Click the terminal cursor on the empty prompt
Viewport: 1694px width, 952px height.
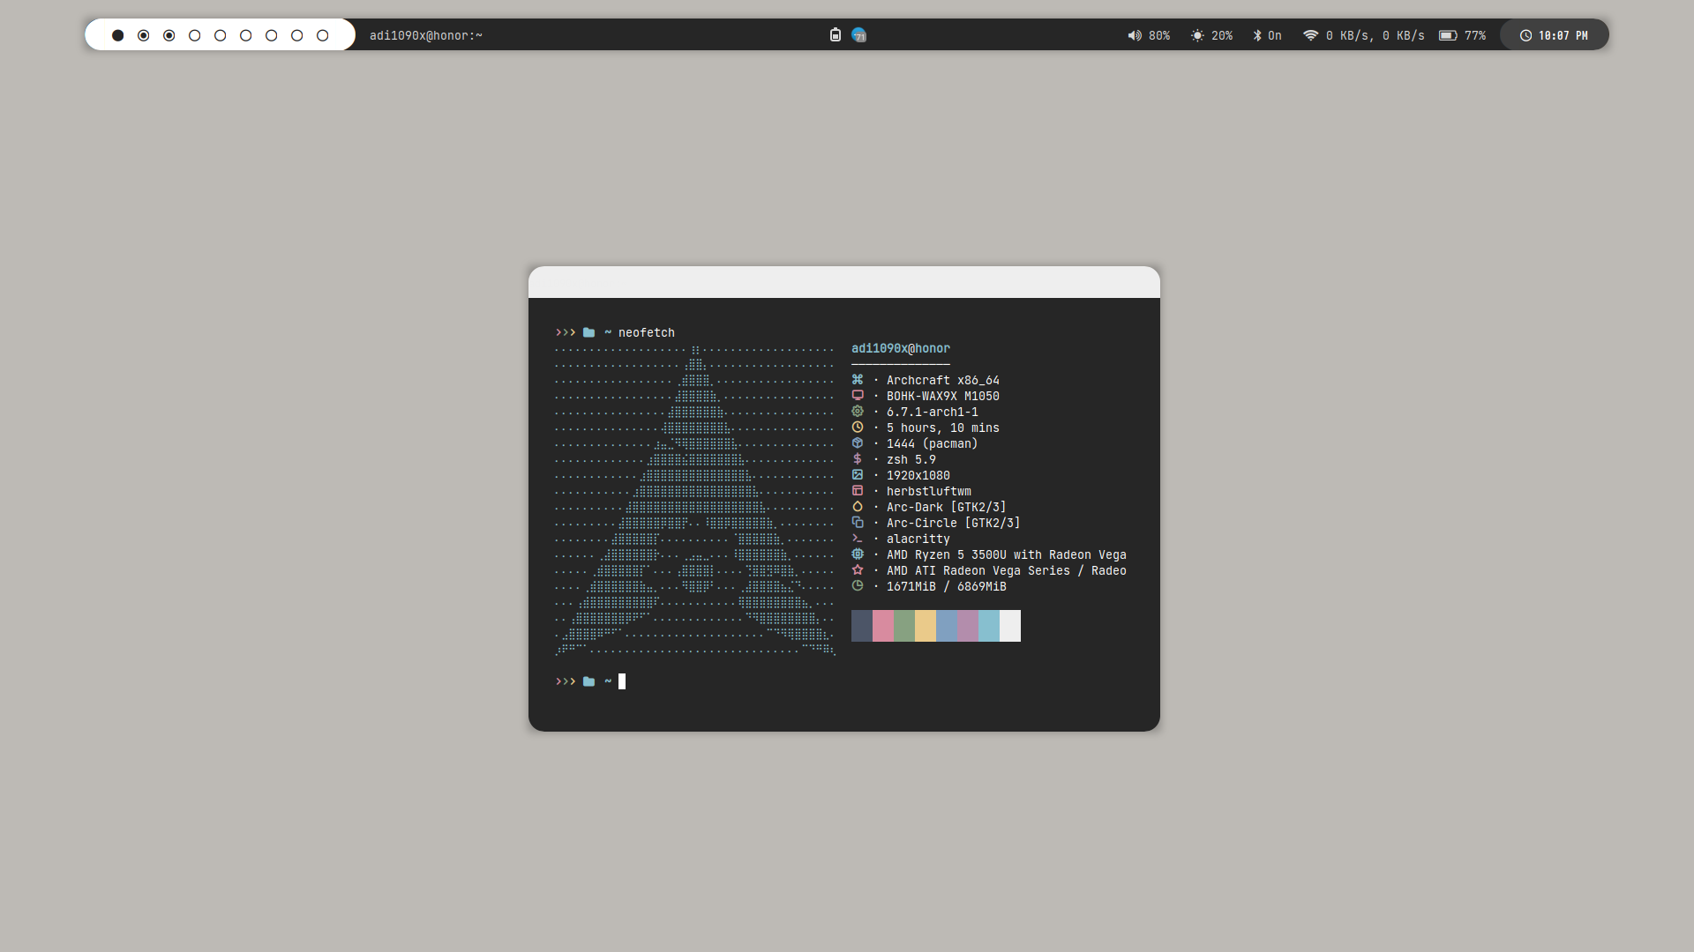(x=622, y=681)
